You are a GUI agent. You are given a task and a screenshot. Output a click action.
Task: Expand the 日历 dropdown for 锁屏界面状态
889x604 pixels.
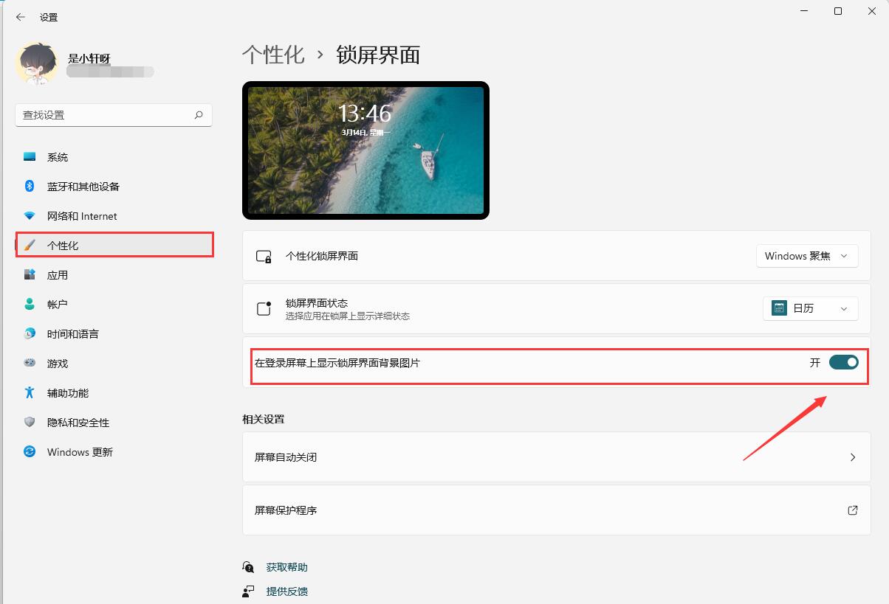(x=810, y=308)
